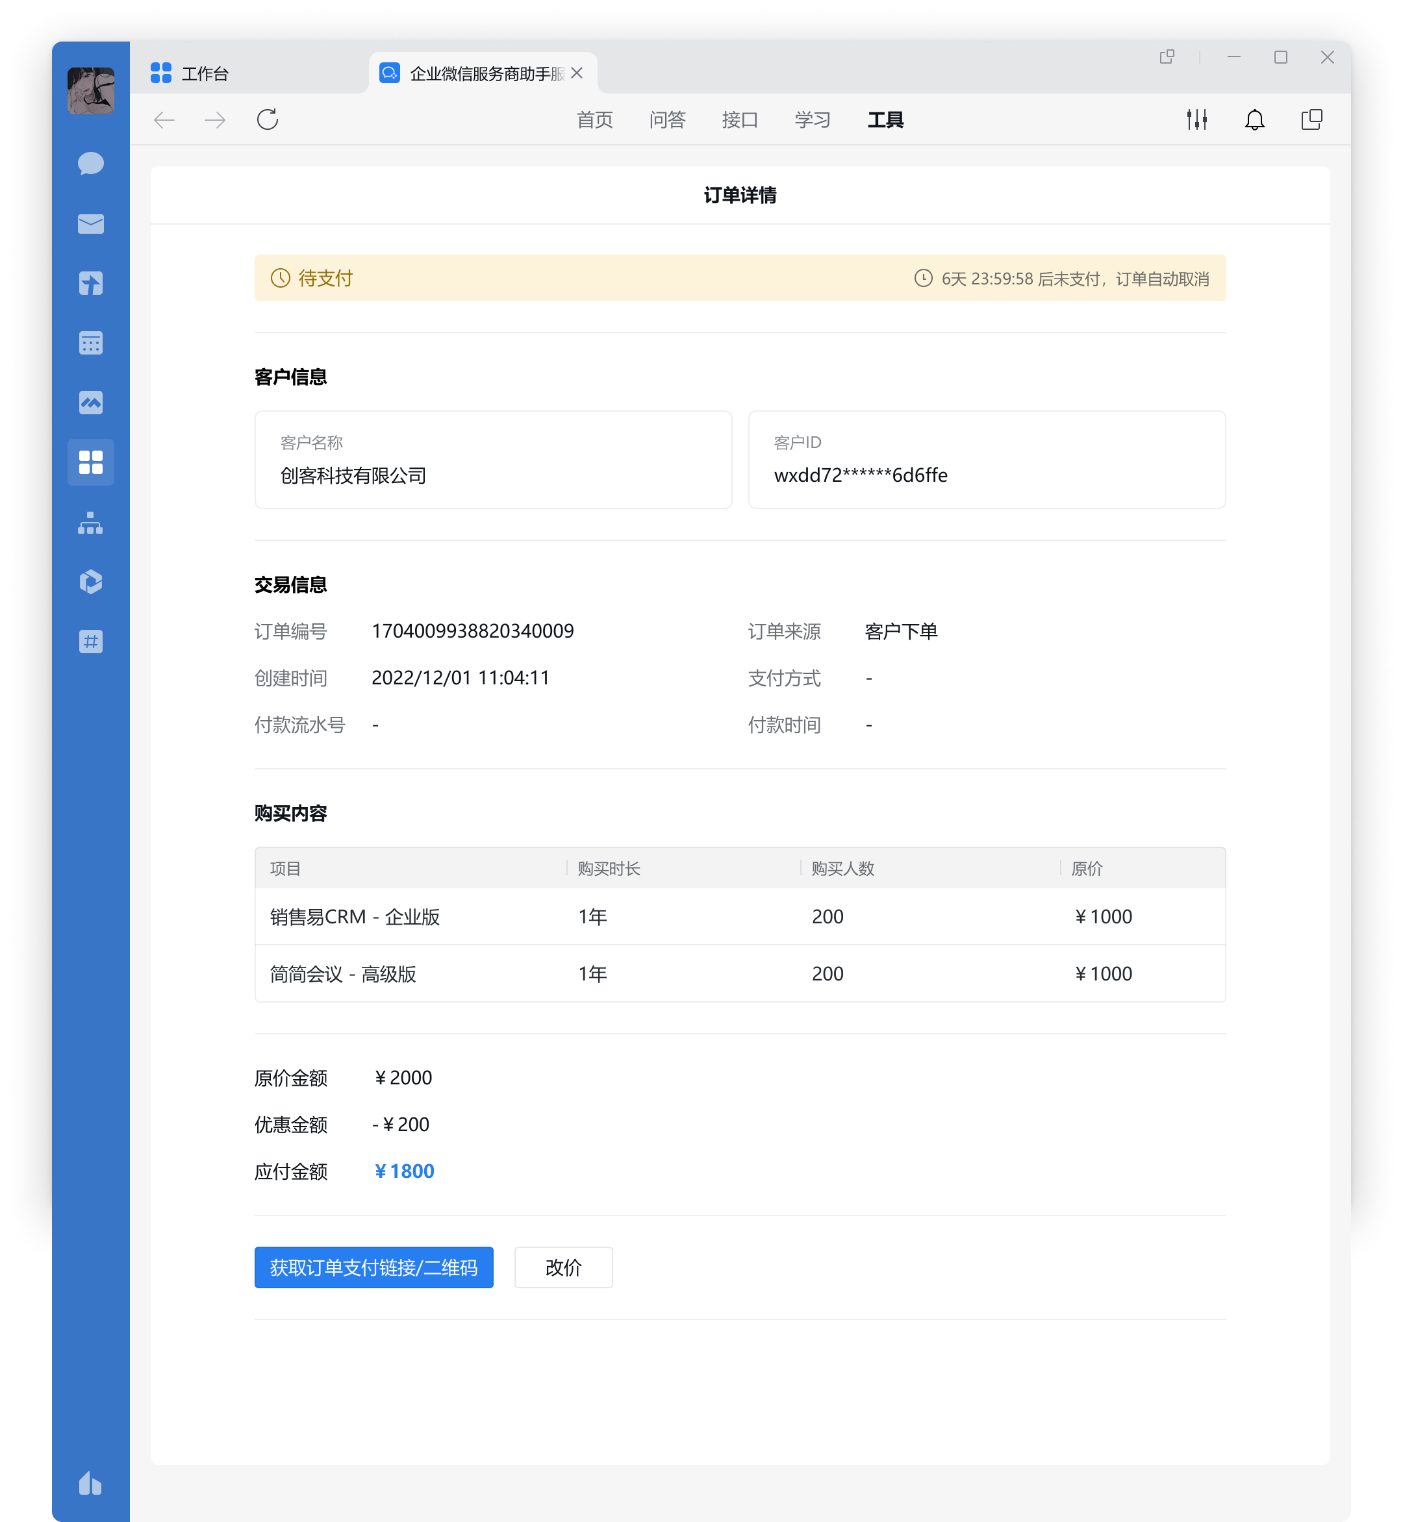Click the 改价 button
1403x1522 pixels.
[563, 1267]
